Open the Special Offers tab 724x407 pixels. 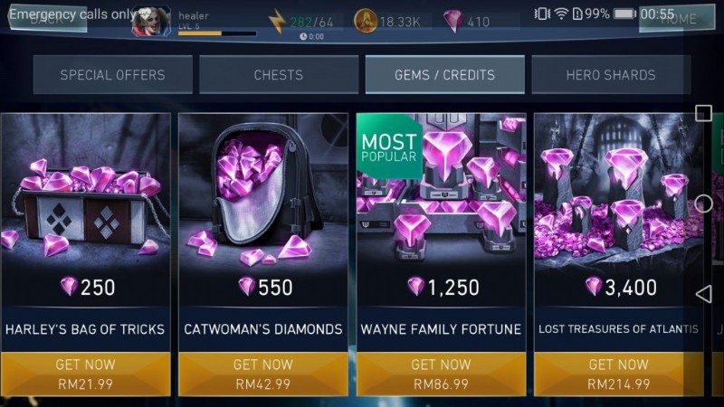(x=112, y=75)
